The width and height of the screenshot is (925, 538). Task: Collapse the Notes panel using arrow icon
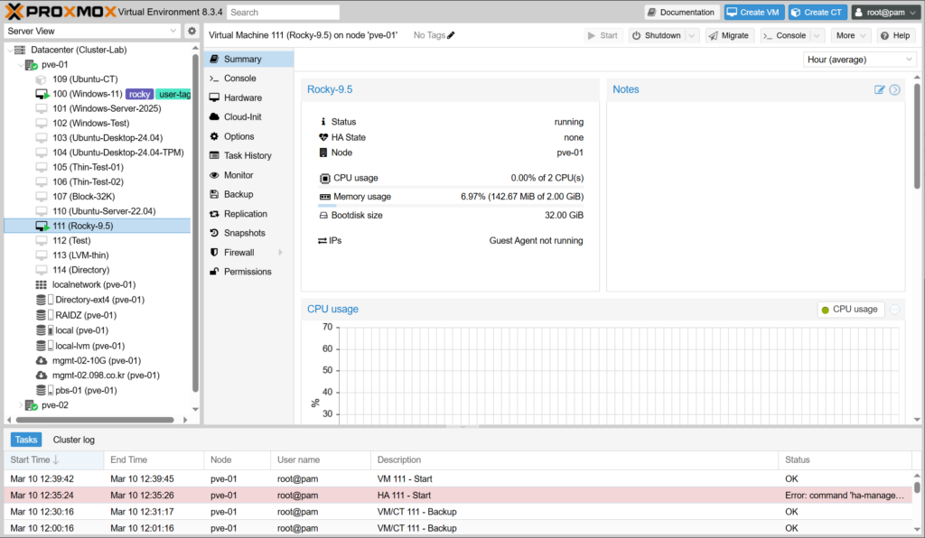point(895,89)
